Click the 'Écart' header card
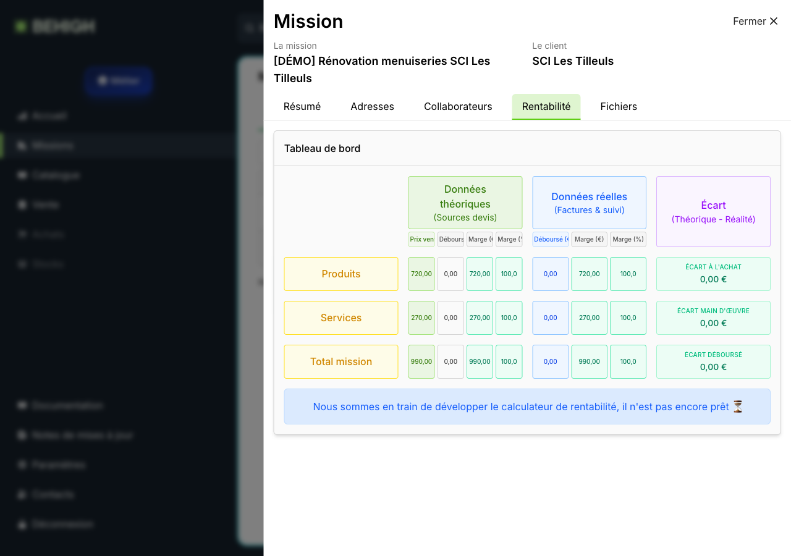The height and width of the screenshot is (556, 791). click(713, 211)
